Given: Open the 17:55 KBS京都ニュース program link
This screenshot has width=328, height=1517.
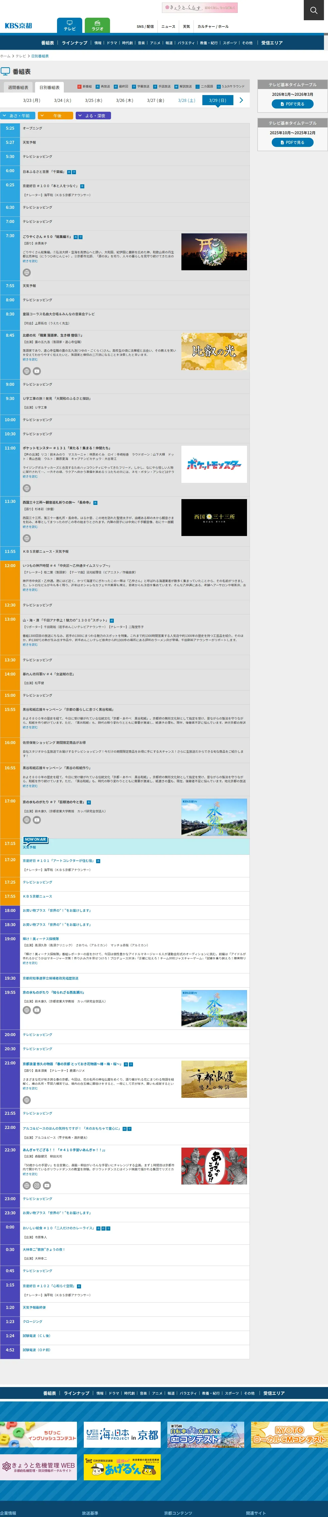Looking at the screenshot, I should click(38, 896).
